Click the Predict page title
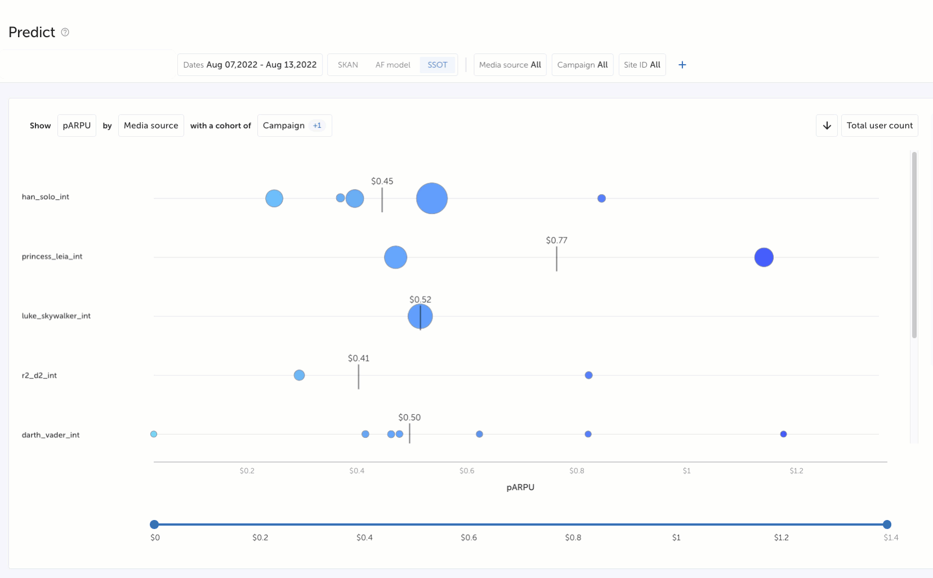This screenshot has height=578, width=933. (32, 32)
